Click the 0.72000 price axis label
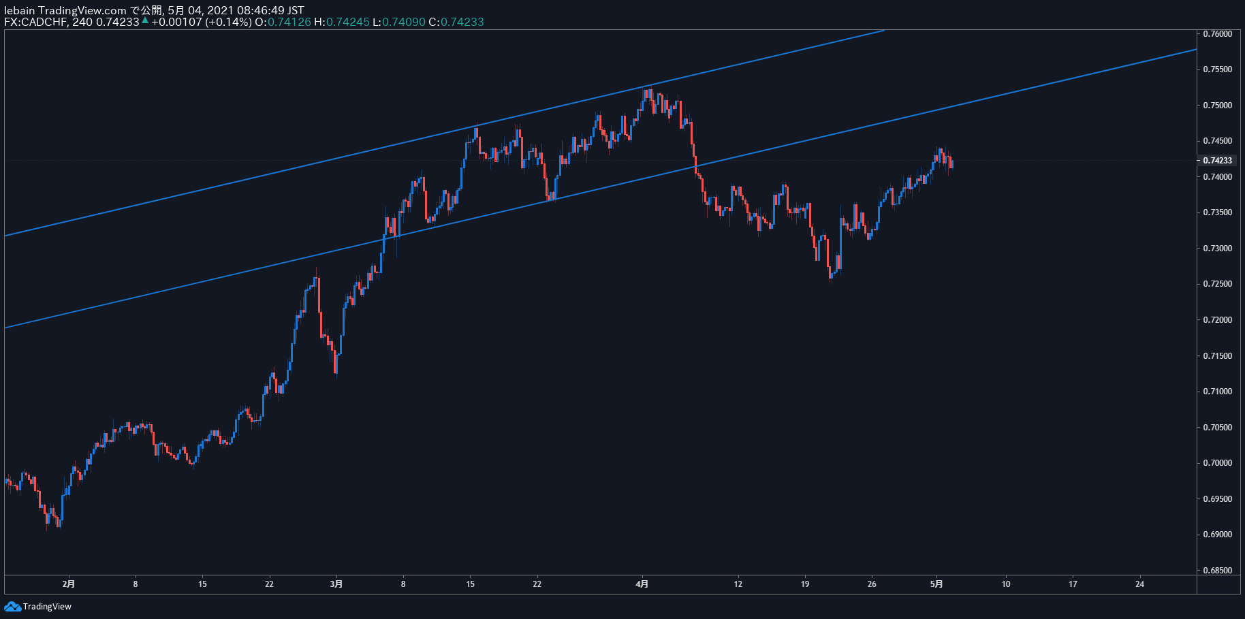The image size is (1245, 619). [x=1217, y=320]
